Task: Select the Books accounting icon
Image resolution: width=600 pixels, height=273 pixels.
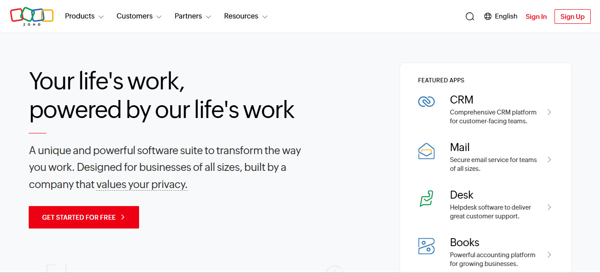Action: (x=426, y=246)
